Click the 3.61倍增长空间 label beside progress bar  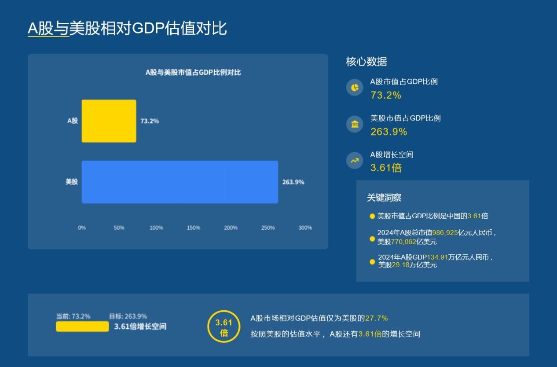click(x=140, y=327)
